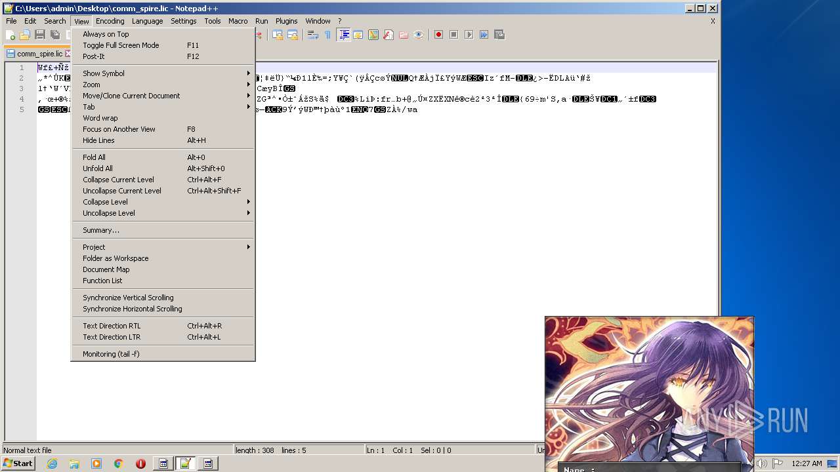Expand the Show Symbol submenu

163,73
